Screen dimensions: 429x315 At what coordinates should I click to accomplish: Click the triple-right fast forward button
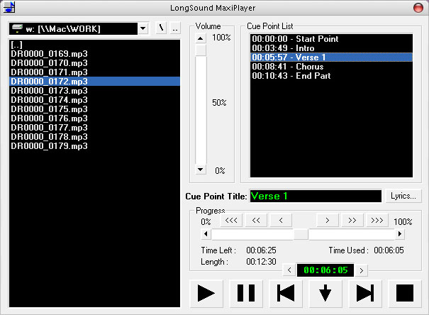[x=377, y=221]
